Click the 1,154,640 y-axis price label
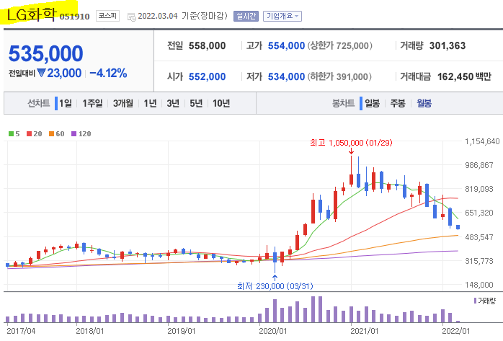The width and height of the screenshot is (503, 341). (x=482, y=141)
